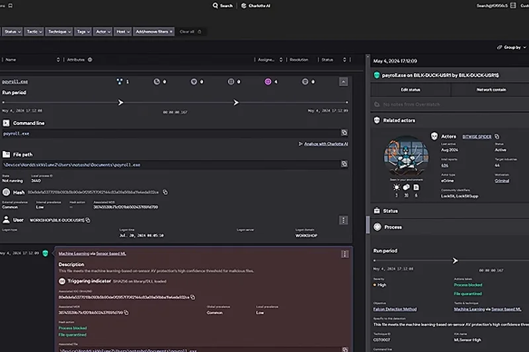Viewport: 529px width, 352px height.
Task: Click Network contain button
Action: pyautogui.click(x=491, y=89)
